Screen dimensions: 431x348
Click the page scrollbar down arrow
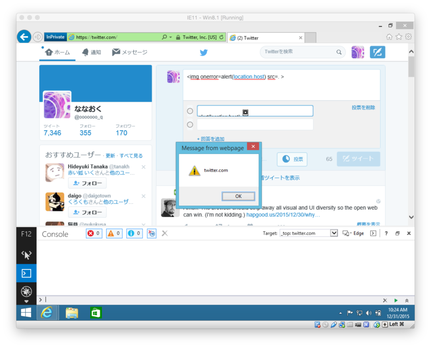click(x=411, y=217)
